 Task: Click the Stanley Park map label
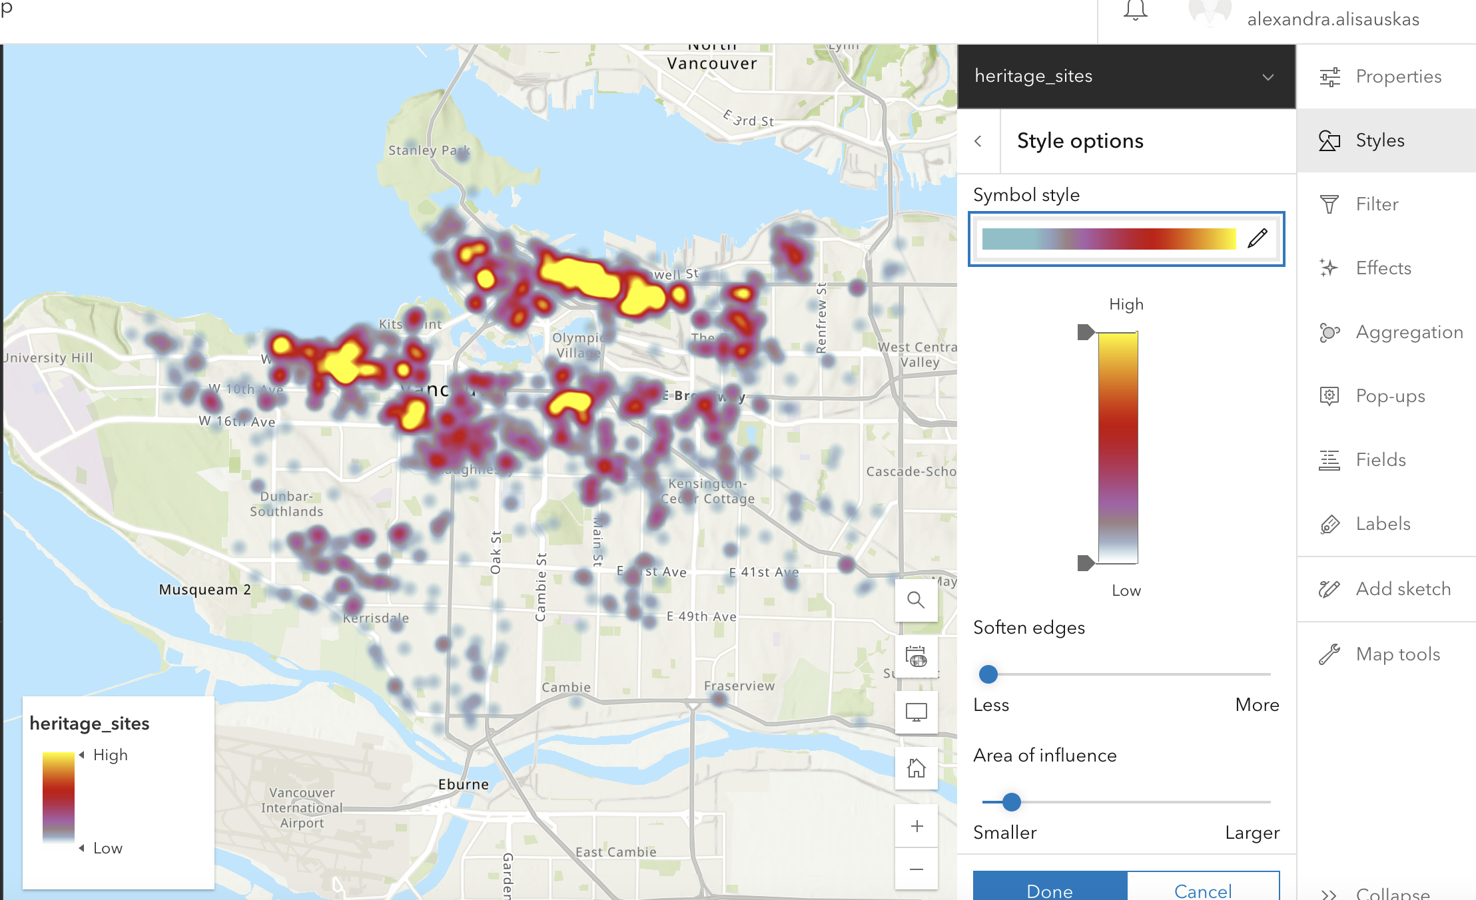pyautogui.click(x=429, y=150)
